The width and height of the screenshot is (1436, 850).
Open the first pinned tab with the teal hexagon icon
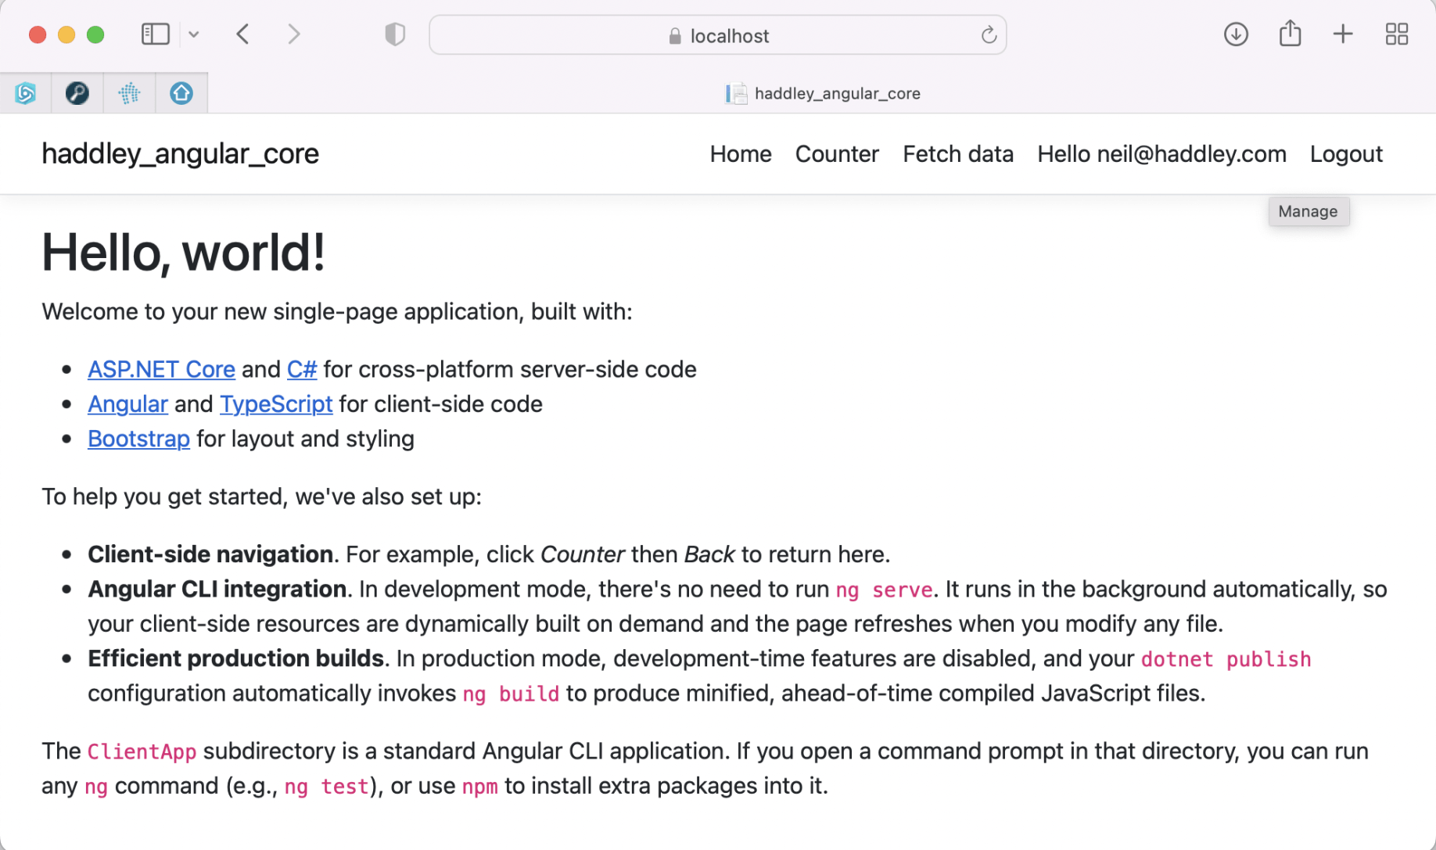26,93
